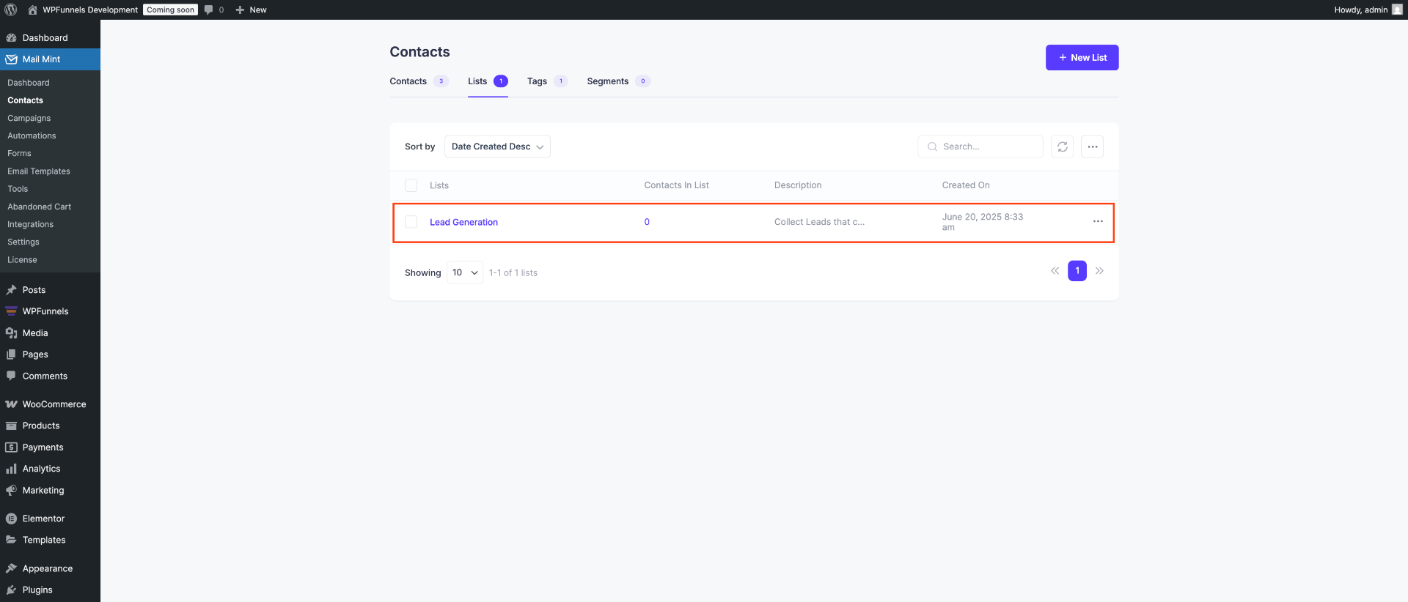Click the contacts count 0 link
This screenshot has height=602, width=1408.
647,222
